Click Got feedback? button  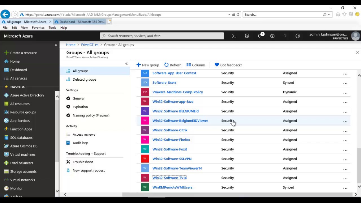(228, 65)
